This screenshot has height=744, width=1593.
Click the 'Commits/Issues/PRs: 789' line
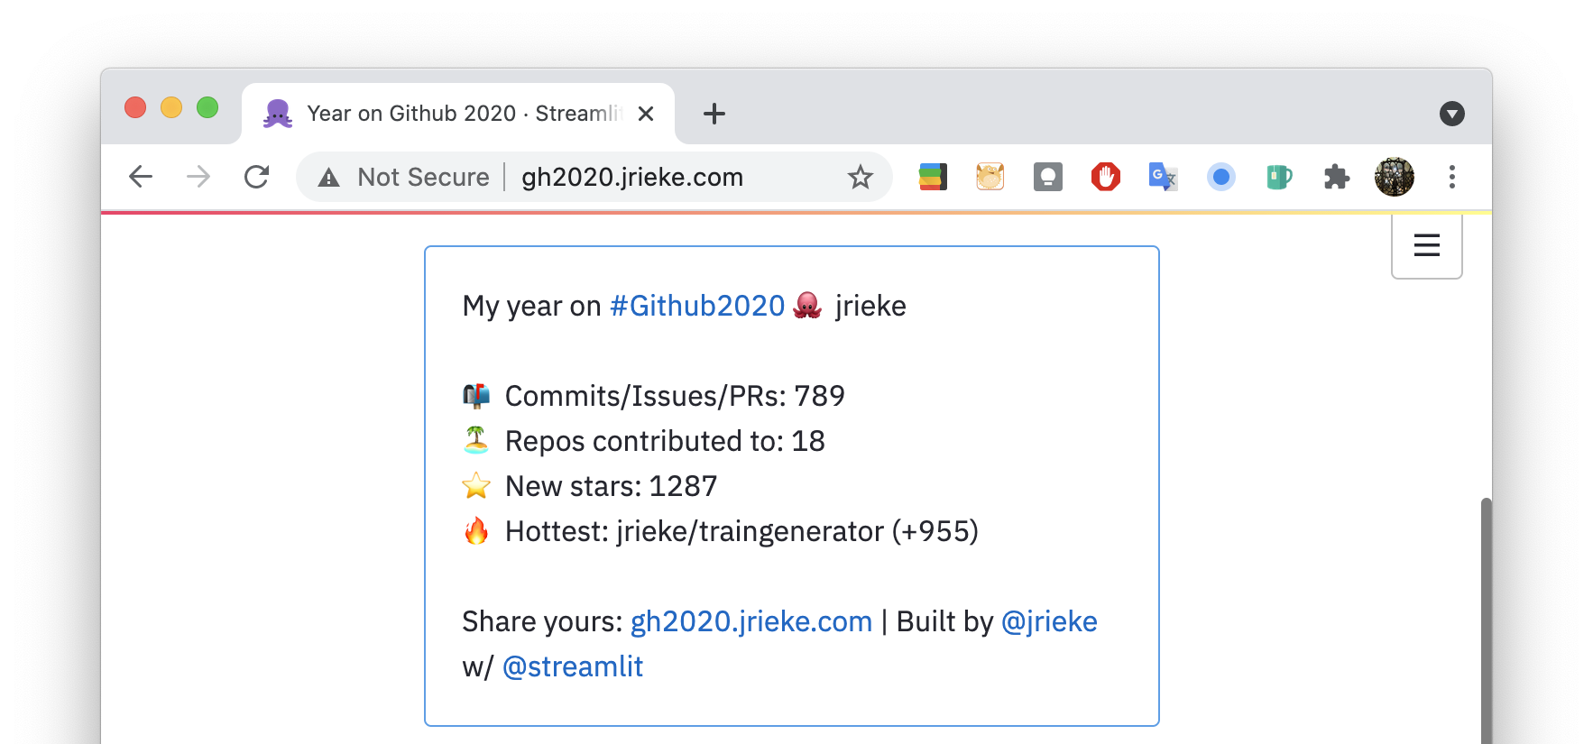pos(675,396)
